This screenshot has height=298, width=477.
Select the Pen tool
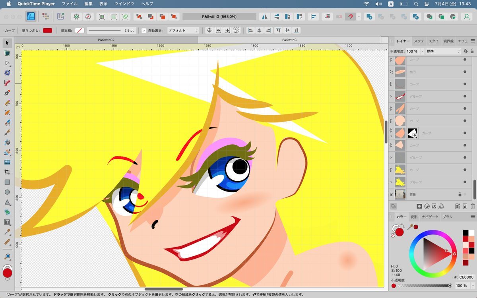click(7, 93)
